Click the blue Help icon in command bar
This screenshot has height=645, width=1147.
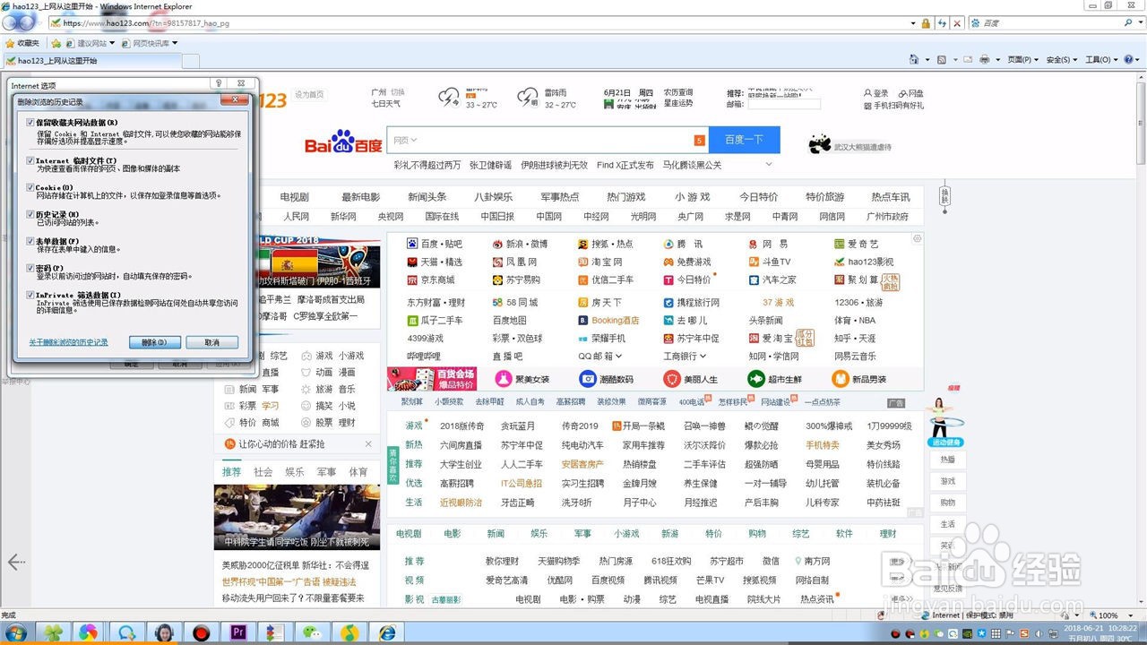coord(1128,59)
